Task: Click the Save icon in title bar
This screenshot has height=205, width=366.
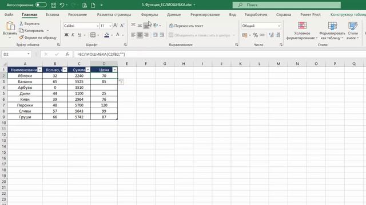Action: click(x=53, y=5)
